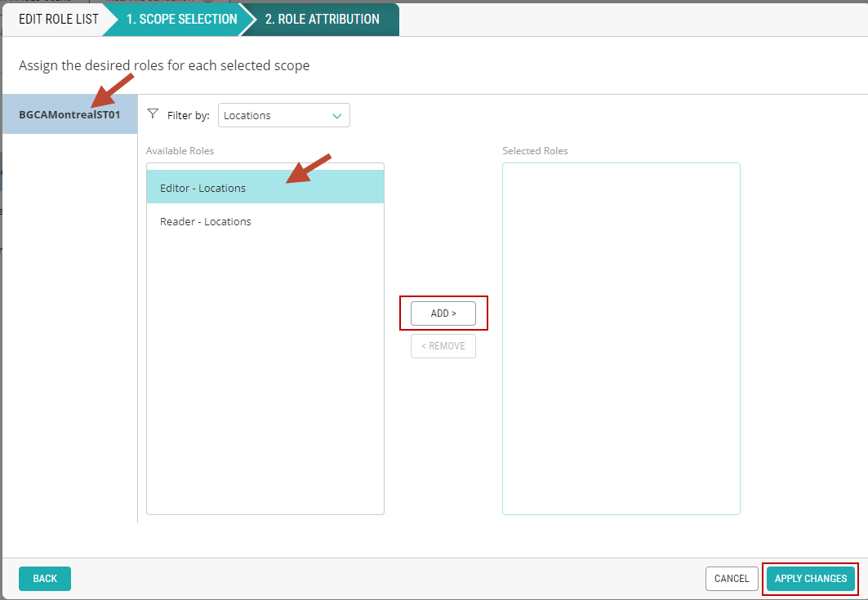Click the < REMOVE button
The height and width of the screenshot is (600, 868).
pos(443,346)
